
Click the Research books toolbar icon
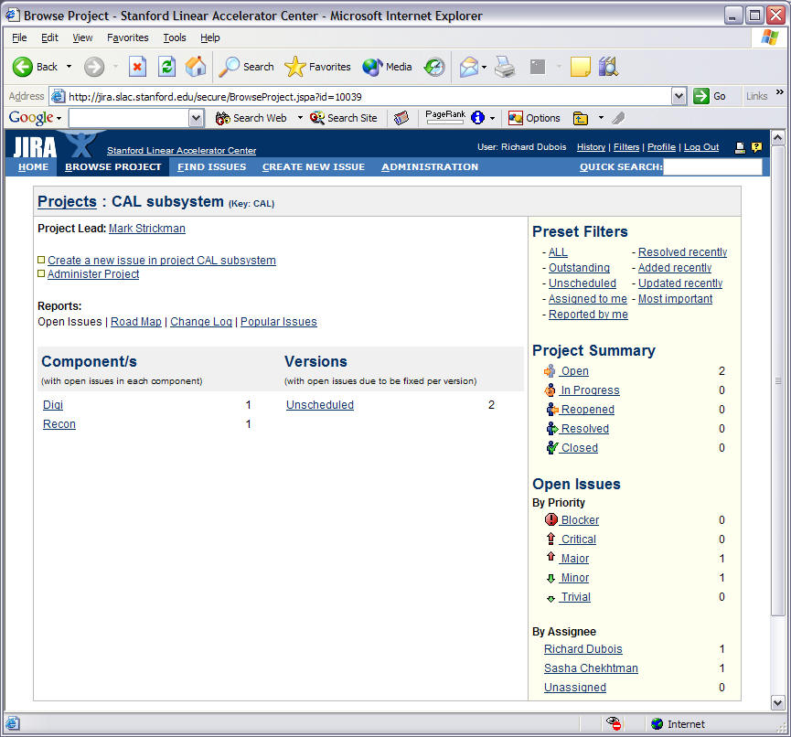608,67
